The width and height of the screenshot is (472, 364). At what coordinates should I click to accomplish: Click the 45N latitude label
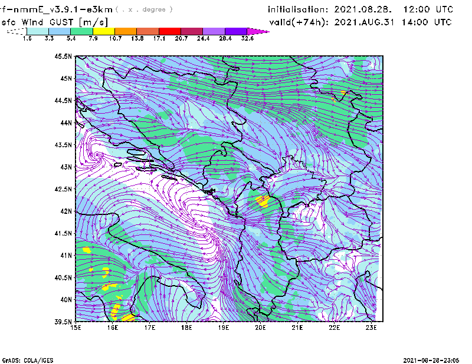[x=66, y=78]
